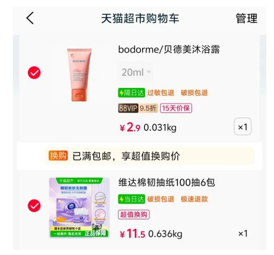Tap the orange 换购 label icon

click(x=58, y=156)
